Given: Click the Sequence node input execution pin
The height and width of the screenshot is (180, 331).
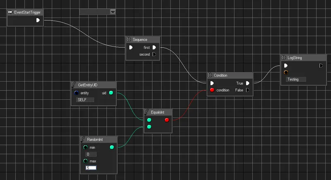Looking at the screenshot, I should (x=131, y=47).
